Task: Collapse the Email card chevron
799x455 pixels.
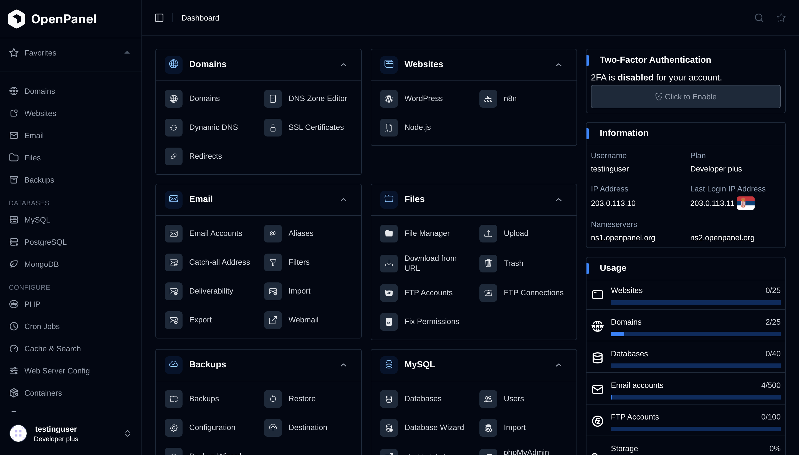Action: click(343, 199)
